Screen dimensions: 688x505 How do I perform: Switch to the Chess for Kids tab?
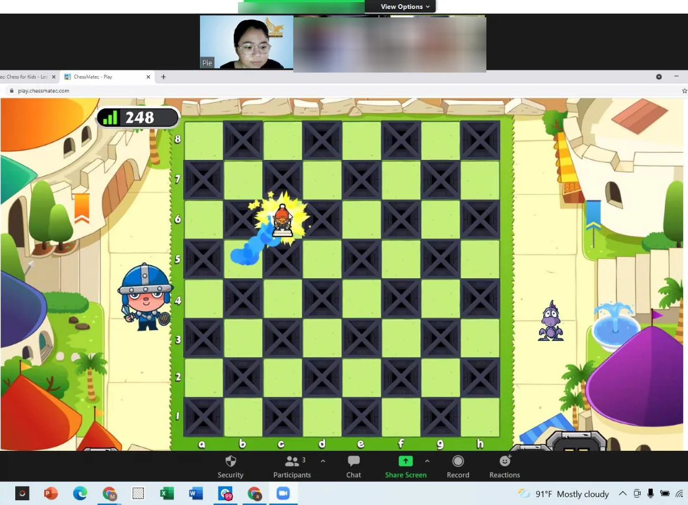pos(26,76)
